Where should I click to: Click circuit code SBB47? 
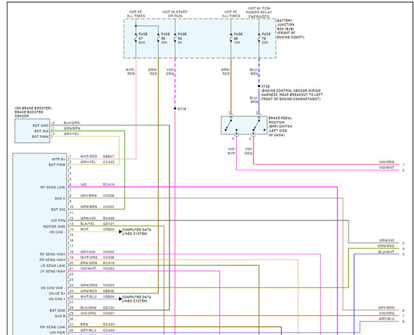(108, 157)
